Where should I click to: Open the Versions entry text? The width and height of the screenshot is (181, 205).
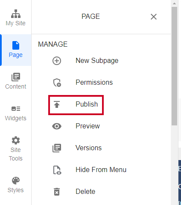[x=88, y=148]
